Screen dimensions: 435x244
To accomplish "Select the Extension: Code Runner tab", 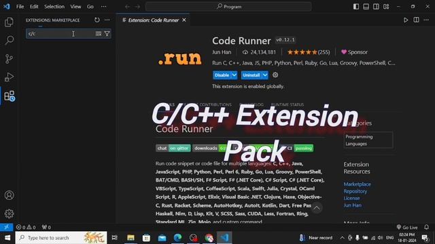I will (153, 20).
